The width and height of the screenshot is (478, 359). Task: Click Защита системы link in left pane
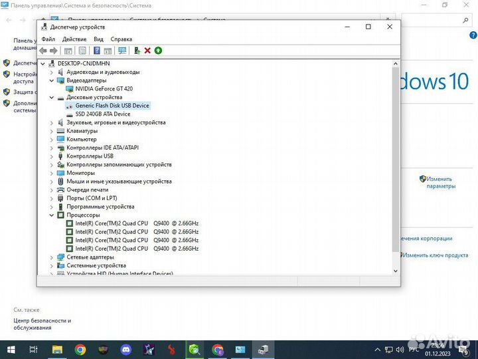click(25, 92)
